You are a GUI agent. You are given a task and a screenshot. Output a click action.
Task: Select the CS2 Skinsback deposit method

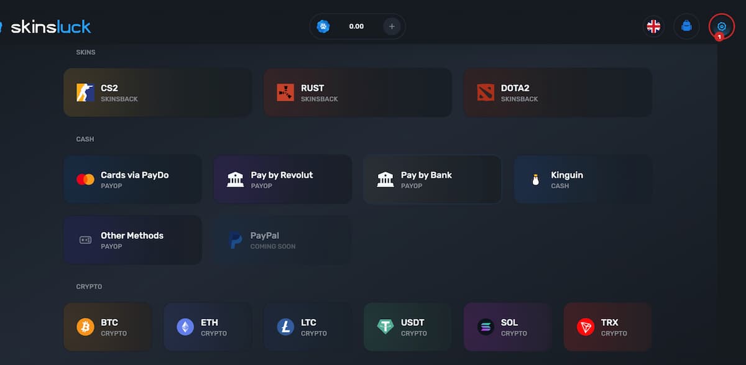(x=158, y=93)
